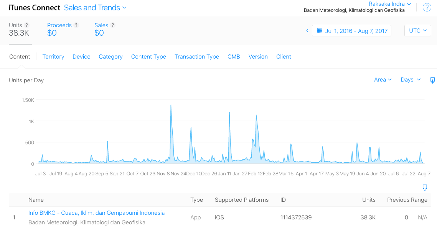The height and width of the screenshot is (232, 437).
Task: Switch to the Category tab
Action: click(110, 57)
